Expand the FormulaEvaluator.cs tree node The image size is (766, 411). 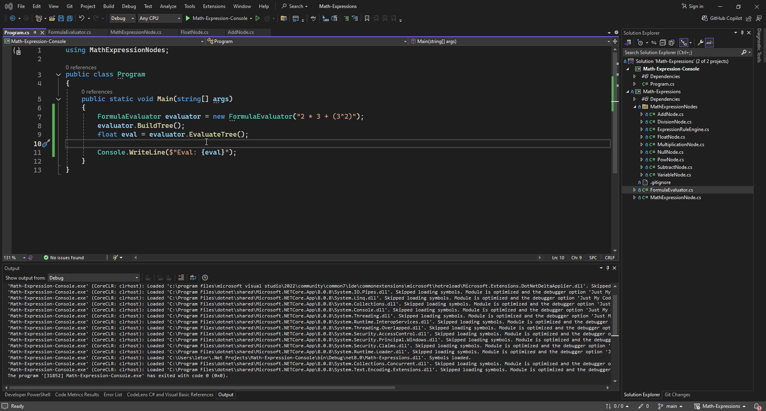tap(634, 190)
